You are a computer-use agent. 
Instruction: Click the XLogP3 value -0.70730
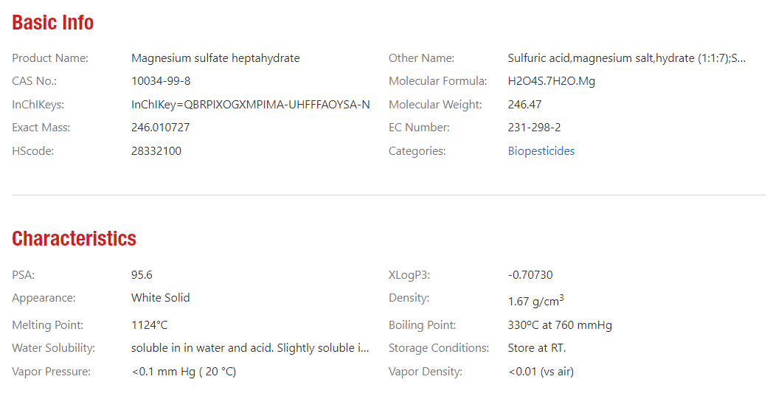[x=530, y=275]
